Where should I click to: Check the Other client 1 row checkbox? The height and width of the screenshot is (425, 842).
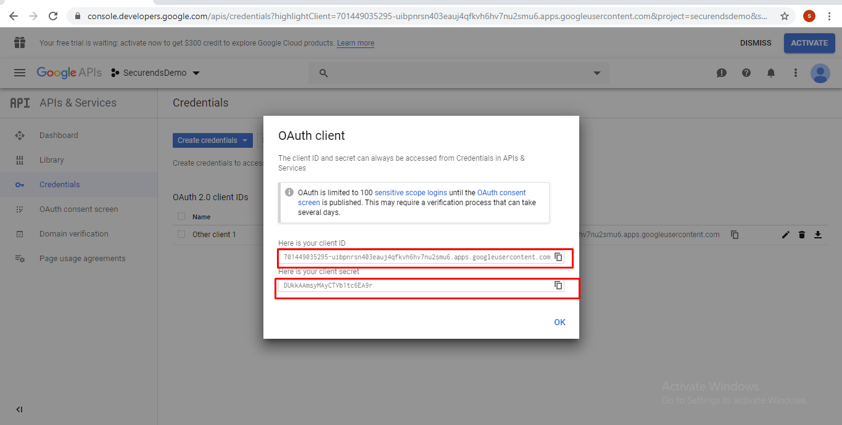click(181, 234)
